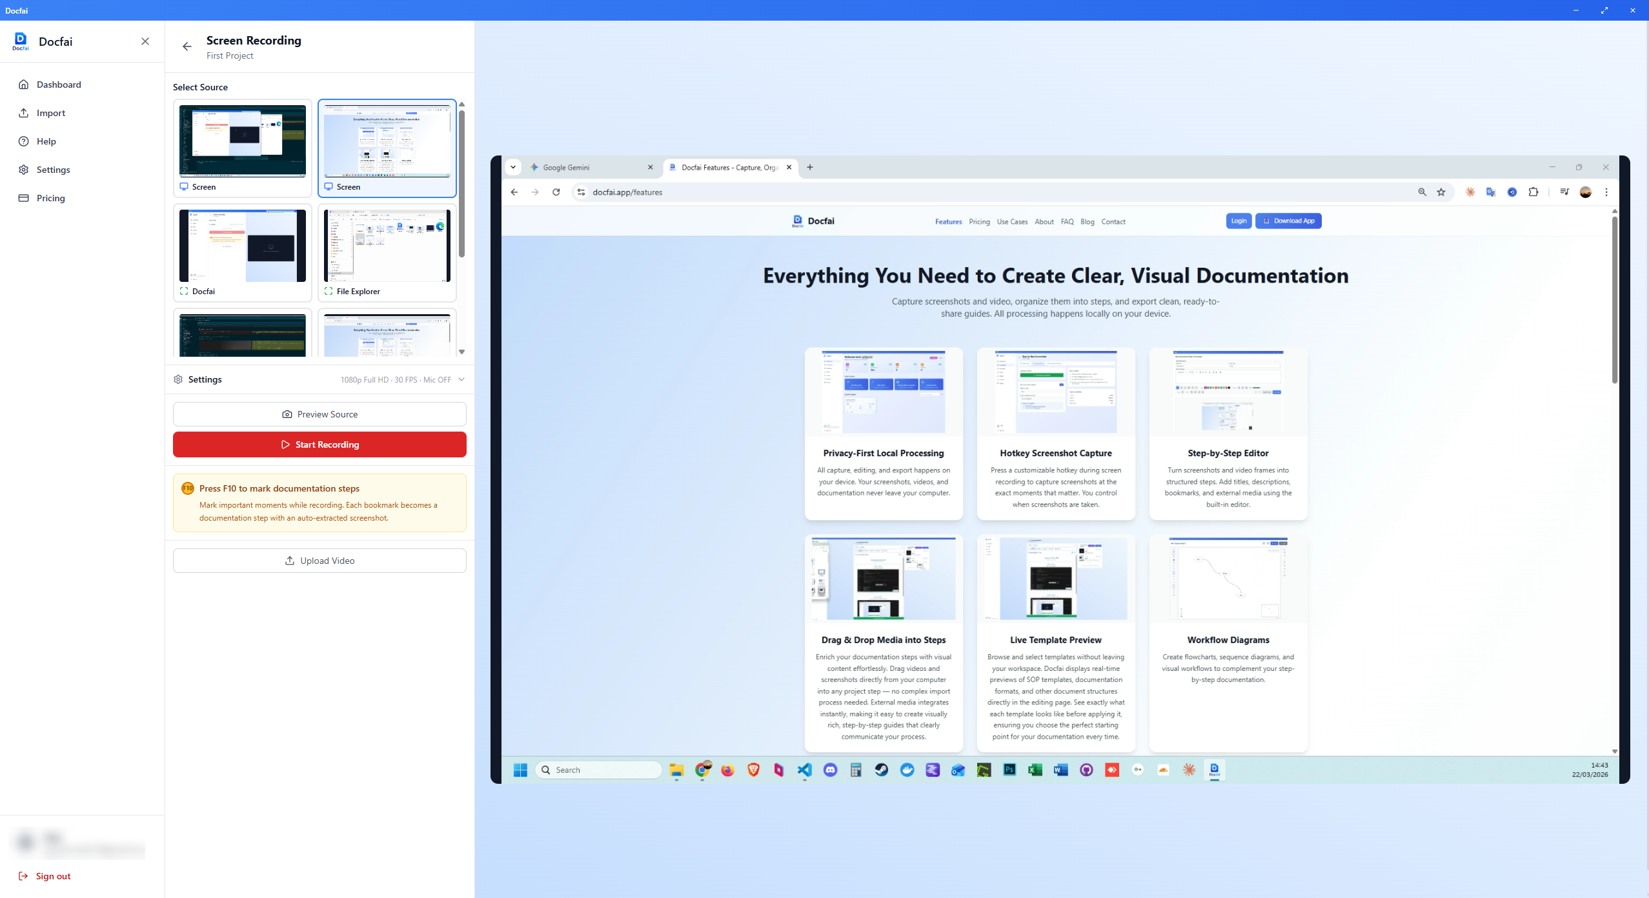Close the Google Gemini tab

pos(651,167)
